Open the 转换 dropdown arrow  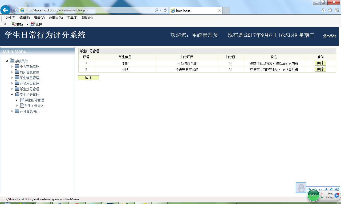coord(27,24)
